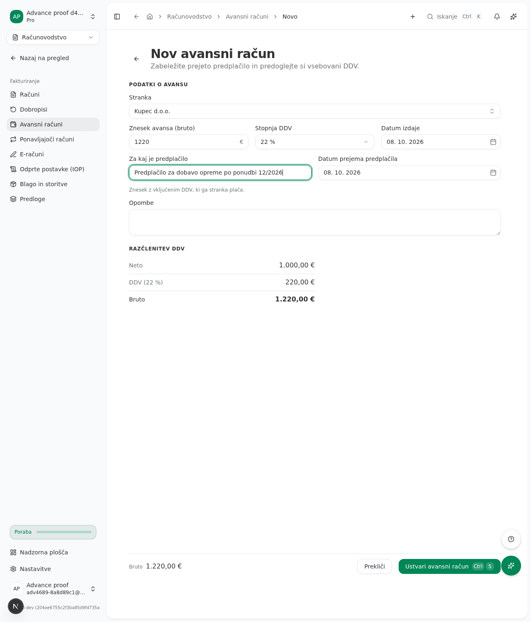Open the Iskanje search box
This screenshot has width=531, height=622.
coord(455,17)
